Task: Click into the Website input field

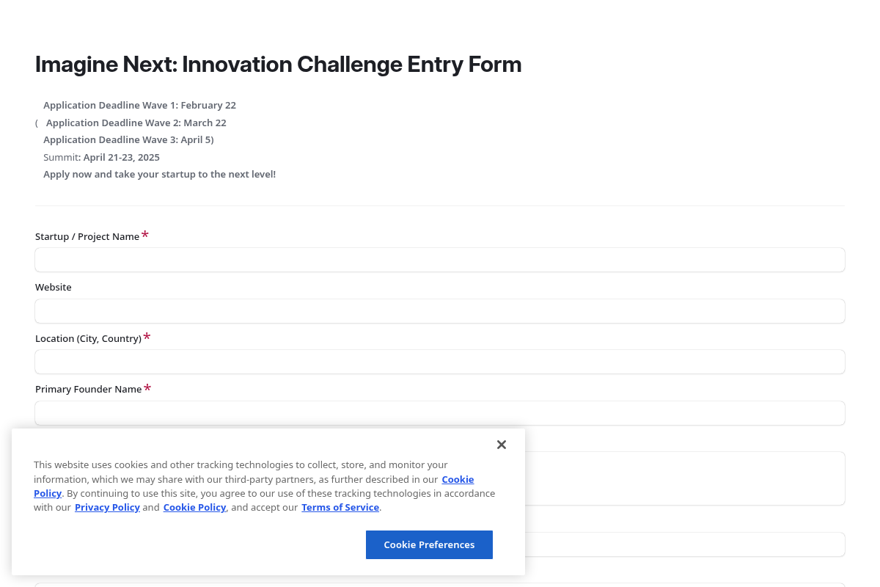Action: pos(440,311)
